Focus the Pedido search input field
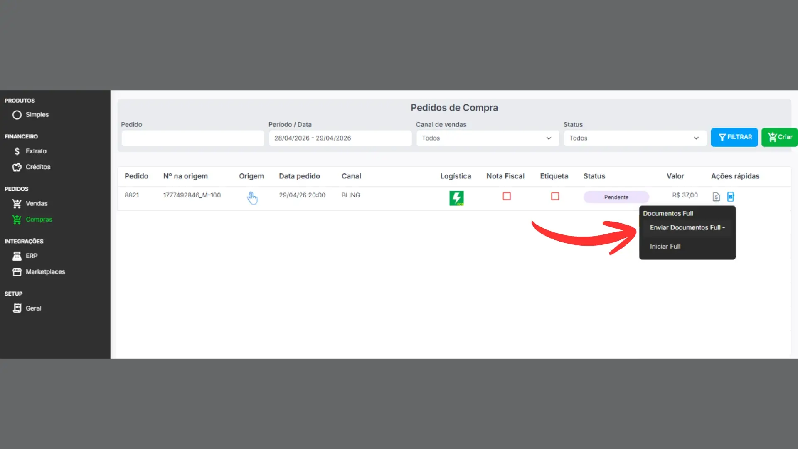This screenshot has height=449, width=798. 193,138
